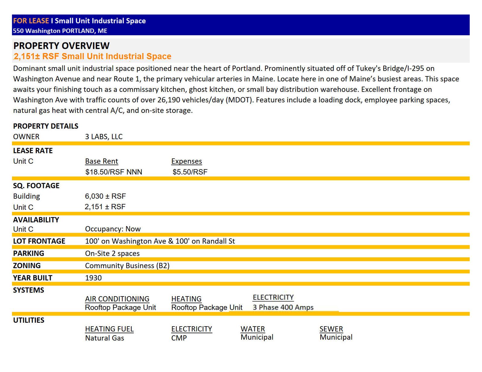Select the $18.50/RSF NNN value
The image size is (482, 372).
coord(114,172)
